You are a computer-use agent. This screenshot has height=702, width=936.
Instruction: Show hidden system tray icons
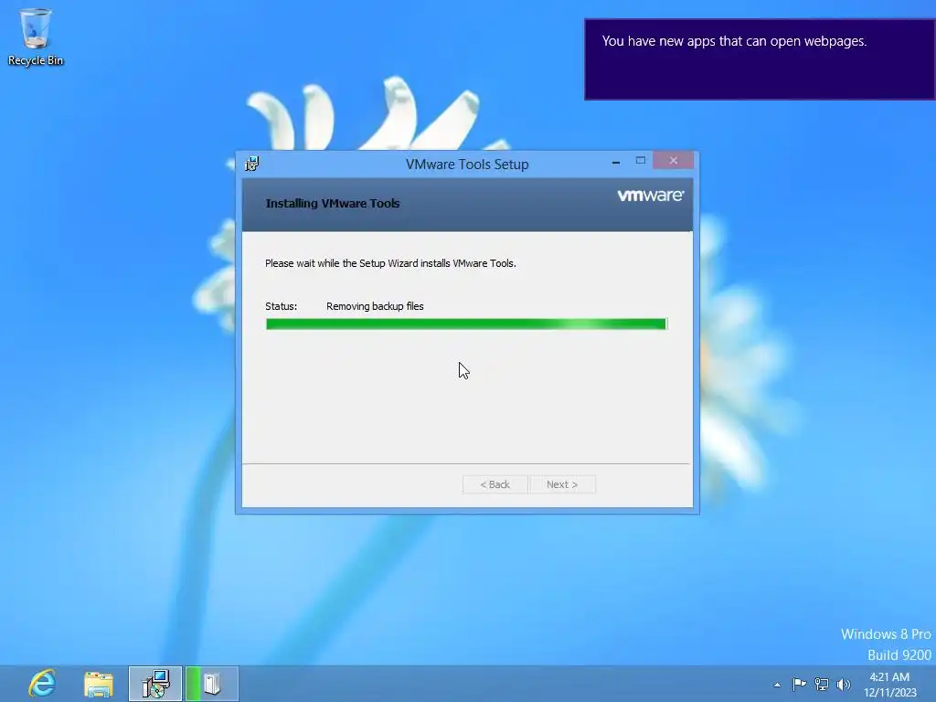777,685
